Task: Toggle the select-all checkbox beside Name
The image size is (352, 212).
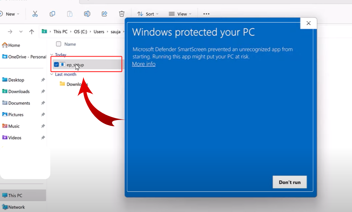Action: [x=59, y=44]
